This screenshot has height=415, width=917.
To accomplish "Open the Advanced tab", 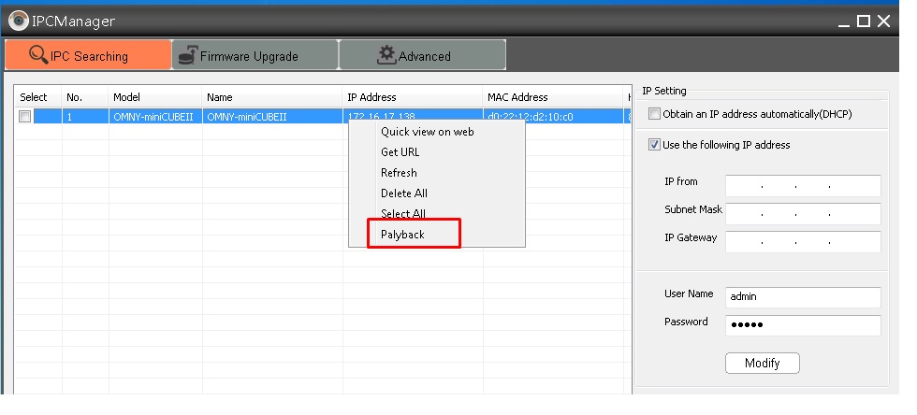I will 422,55.
